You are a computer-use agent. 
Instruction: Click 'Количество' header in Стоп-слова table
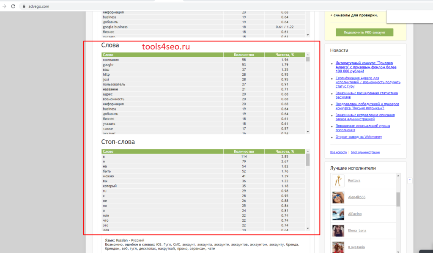point(244,151)
